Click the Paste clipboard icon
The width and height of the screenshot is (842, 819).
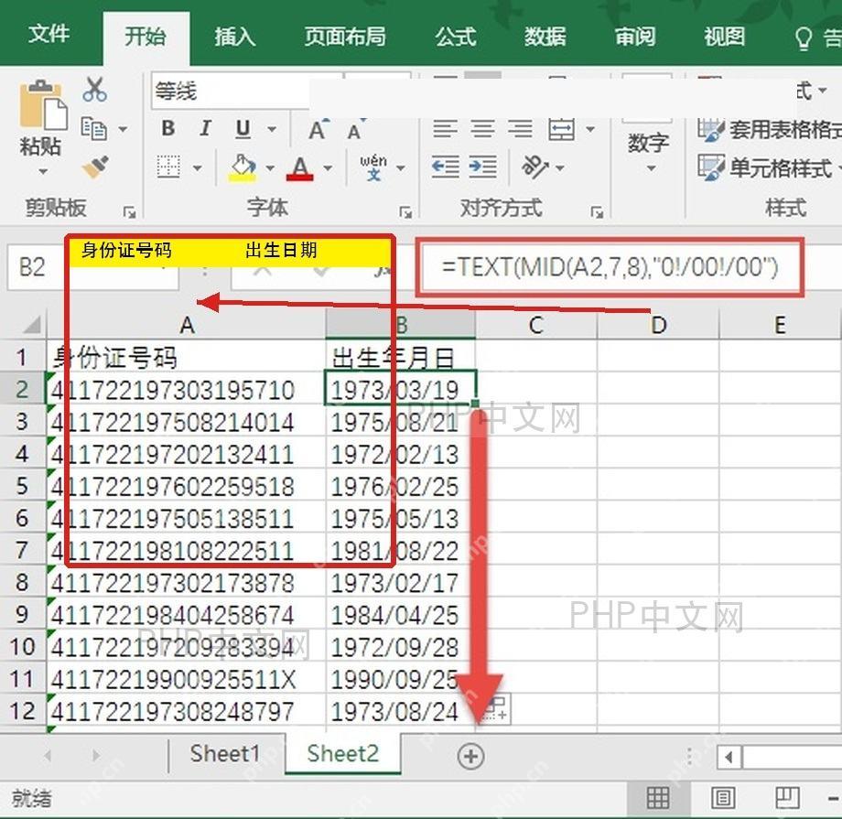click(x=43, y=106)
